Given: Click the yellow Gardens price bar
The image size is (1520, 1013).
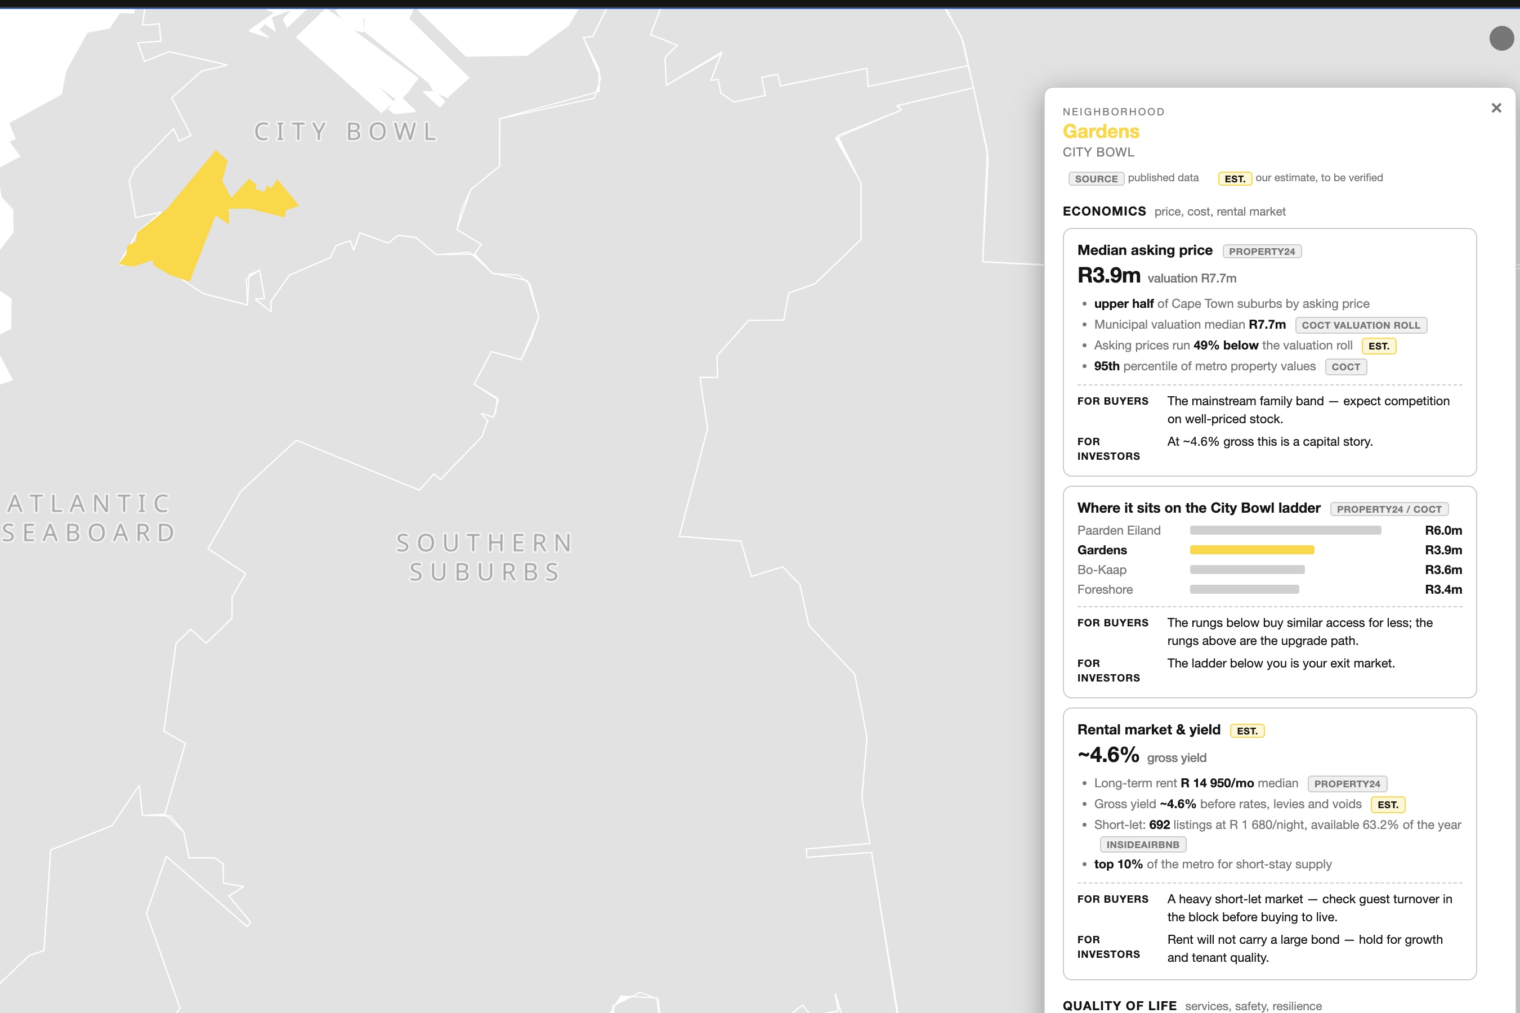Looking at the screenshot, I should pos(1252,550).
